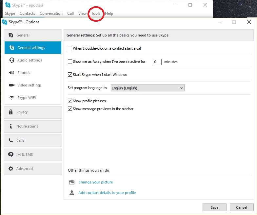Open the Tools menu
The height and width of the screenshot is (215, 257).
click(96, 13)
